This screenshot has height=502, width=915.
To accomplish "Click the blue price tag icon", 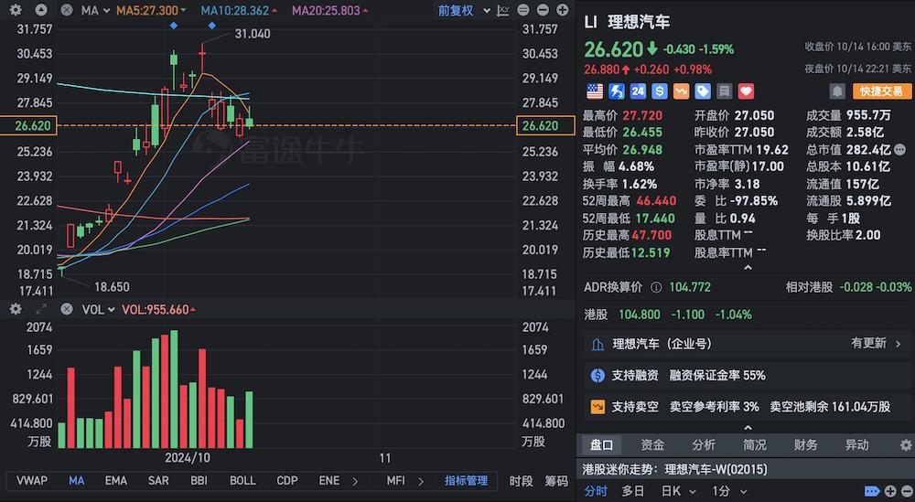I will (x=702, y=91).
